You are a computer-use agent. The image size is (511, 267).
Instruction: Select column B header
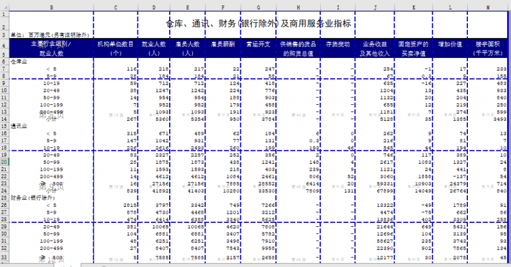tap(52, 7)
